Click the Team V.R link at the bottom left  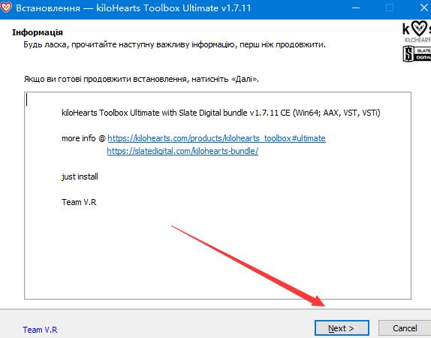click(x=40, y=330)
